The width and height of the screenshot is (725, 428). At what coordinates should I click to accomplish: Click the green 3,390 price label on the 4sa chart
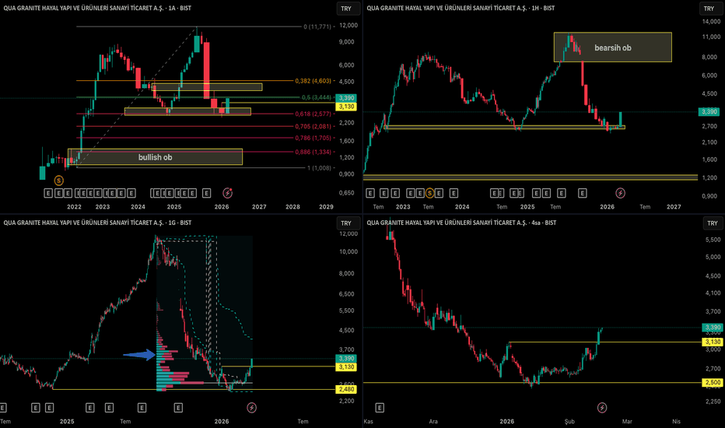click(x=713, y=327)
